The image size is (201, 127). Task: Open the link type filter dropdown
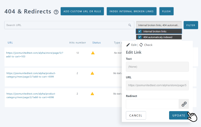[159, 25]
